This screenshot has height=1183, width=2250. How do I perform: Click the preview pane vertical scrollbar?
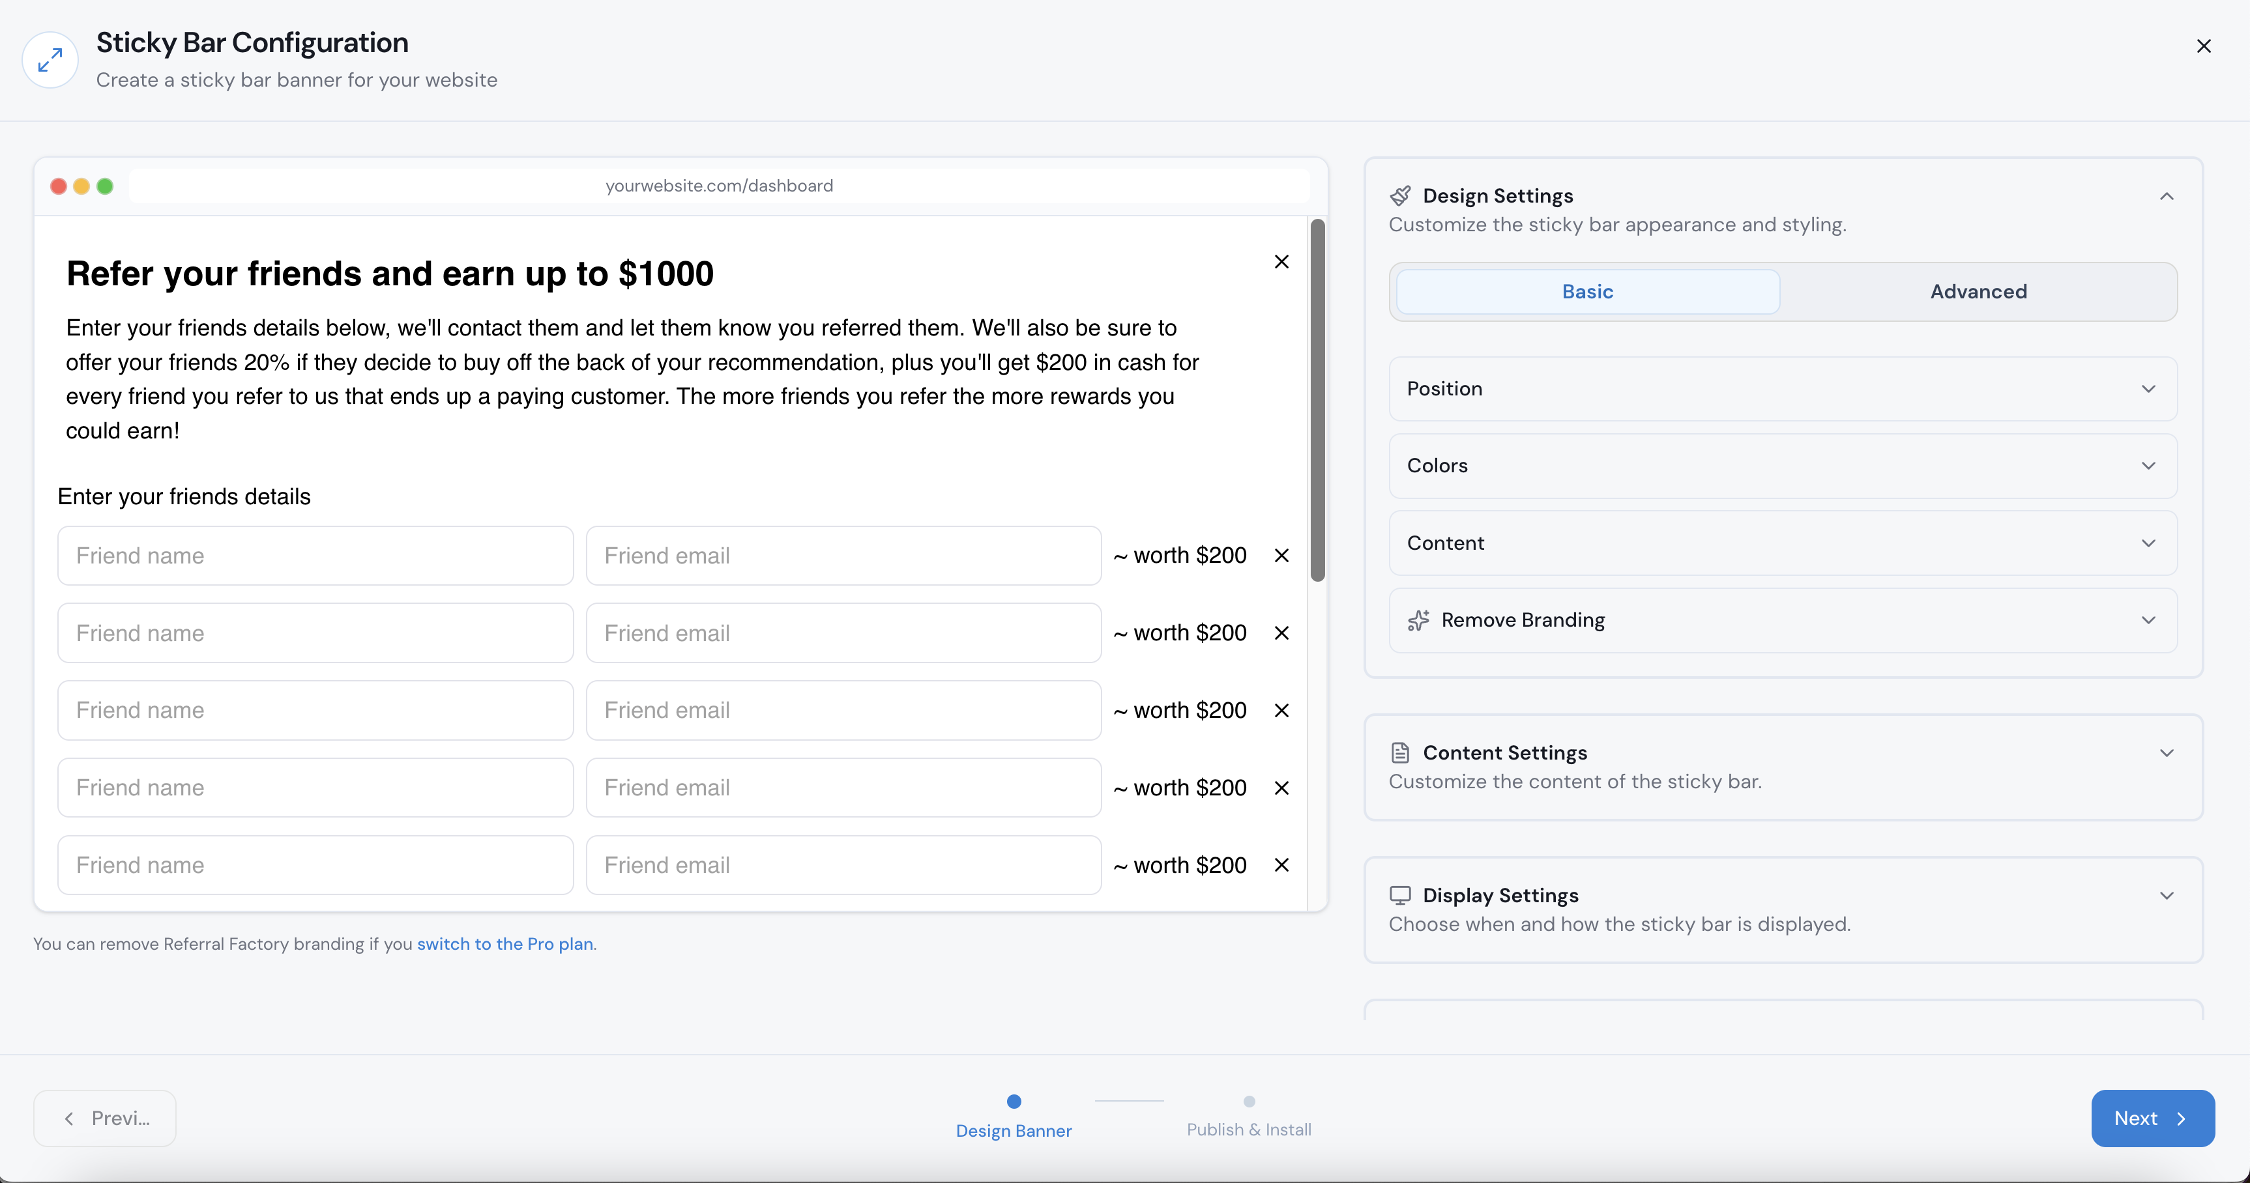click(x=1317, y=400)
